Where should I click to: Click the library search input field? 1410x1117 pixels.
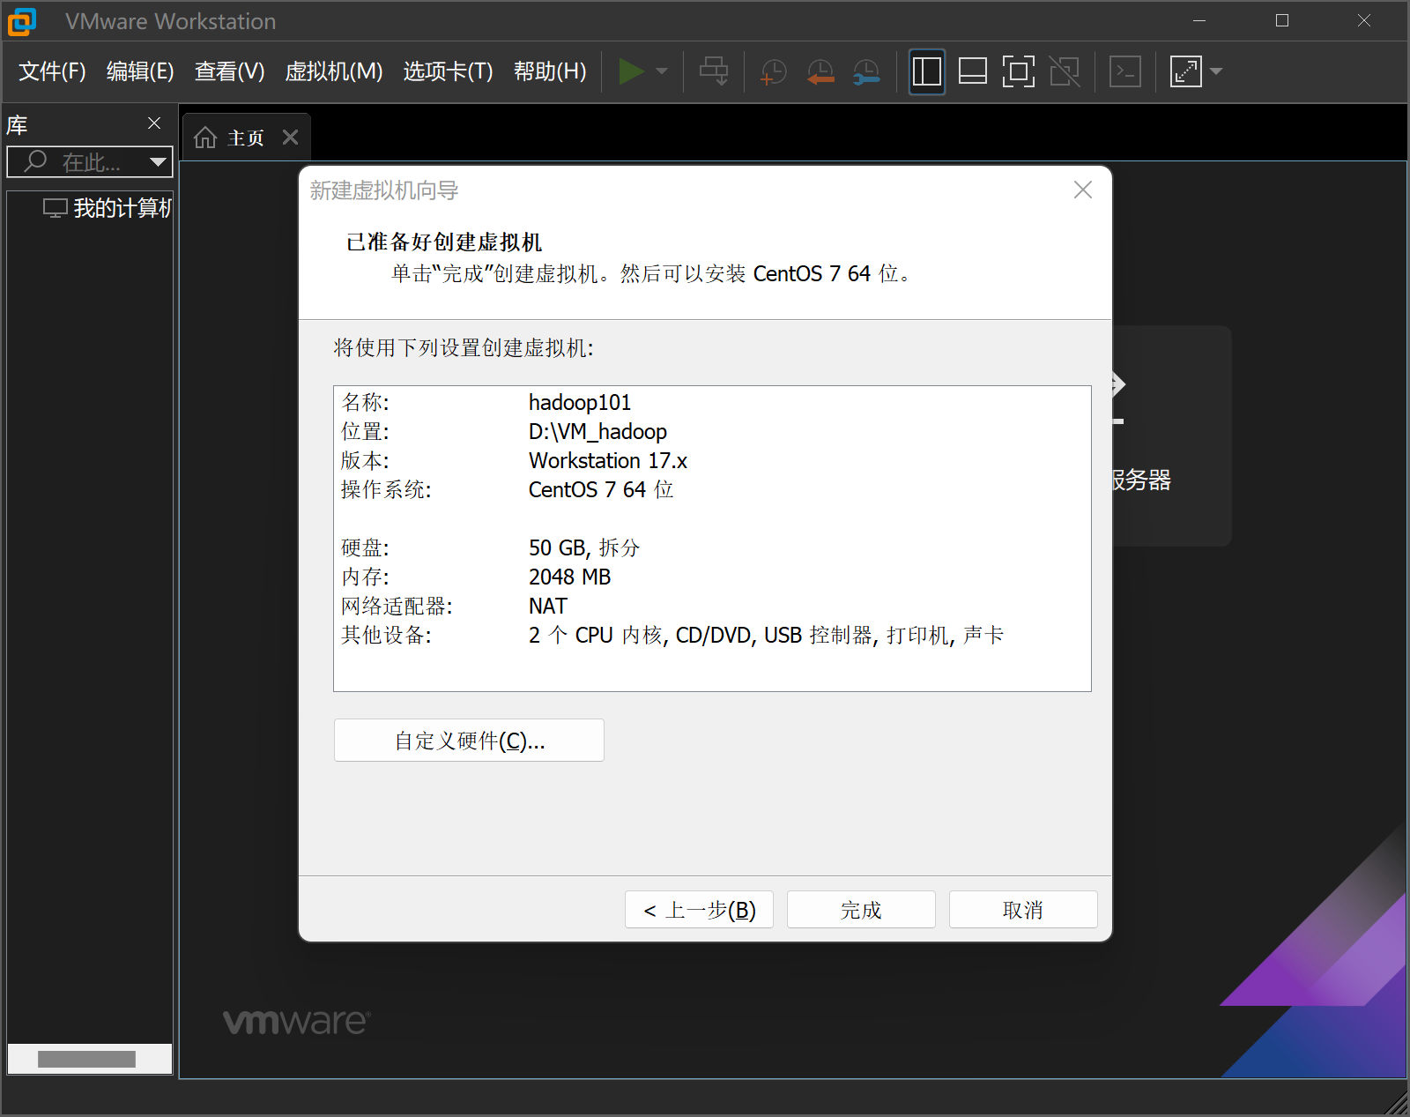click(x=91, y=162)
